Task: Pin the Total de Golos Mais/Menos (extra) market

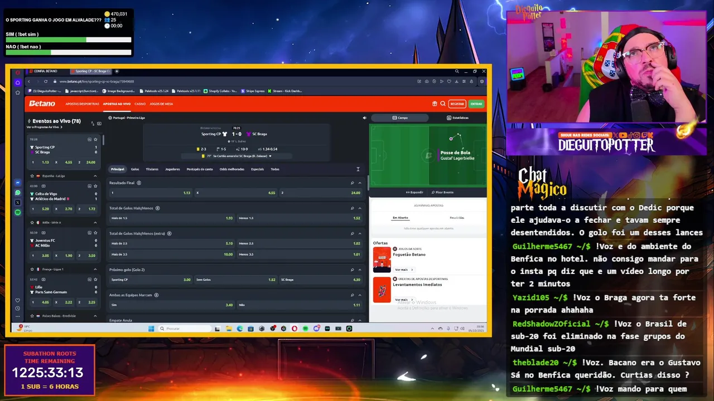Action: 352,234
